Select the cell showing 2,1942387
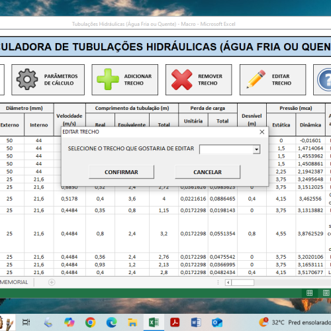The width and height of the screenshot is (331, 331). click(x=310, y=171)
